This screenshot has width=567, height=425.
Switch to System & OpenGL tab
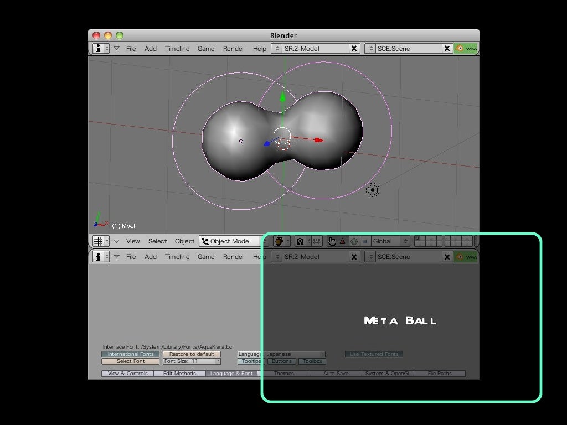click(x=388, y=374)
